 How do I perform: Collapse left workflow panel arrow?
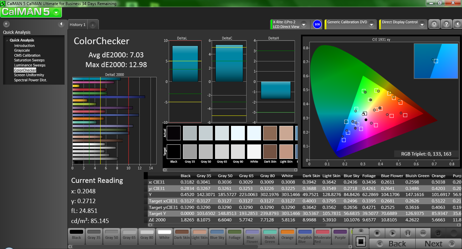click(61, 24)
